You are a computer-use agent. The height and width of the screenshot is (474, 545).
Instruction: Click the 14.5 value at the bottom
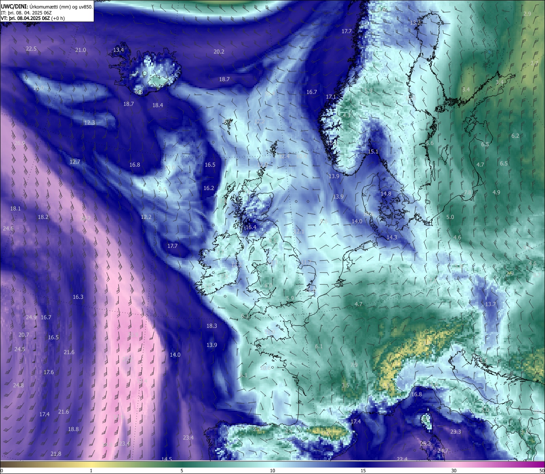(x=166, y=459)
